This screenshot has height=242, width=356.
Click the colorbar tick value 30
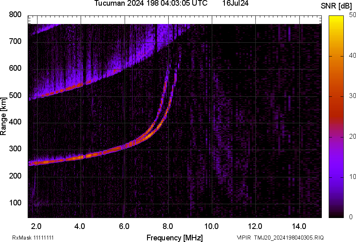pyautogui.click(x=352, y=96)
